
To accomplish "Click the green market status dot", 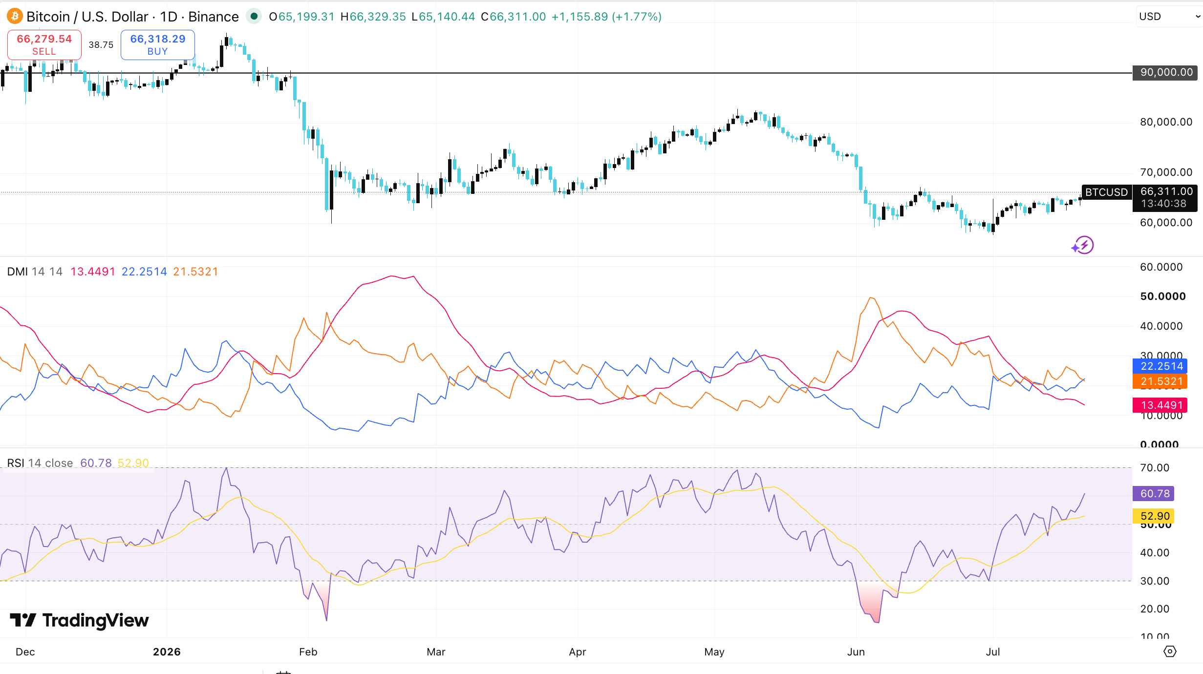I will pyautogui.click(x=254, y=17).
